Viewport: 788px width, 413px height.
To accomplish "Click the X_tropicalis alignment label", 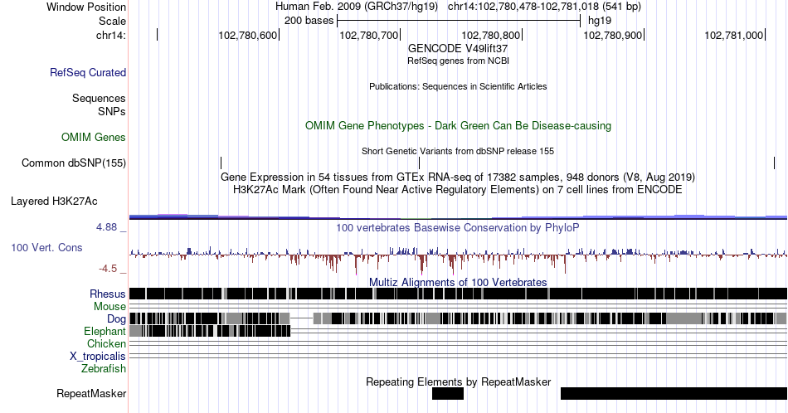I will point(98,357).
